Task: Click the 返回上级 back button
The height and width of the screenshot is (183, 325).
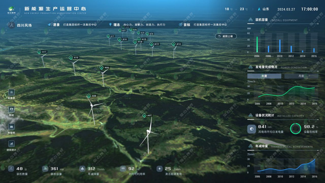Action: (226, 36)
